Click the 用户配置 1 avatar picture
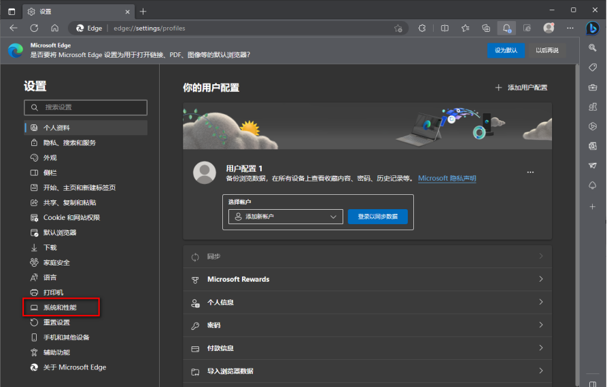Screen dimensions: 607x387 pos(205,172)
